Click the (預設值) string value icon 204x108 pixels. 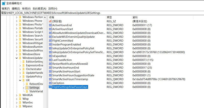pos(50,21)
